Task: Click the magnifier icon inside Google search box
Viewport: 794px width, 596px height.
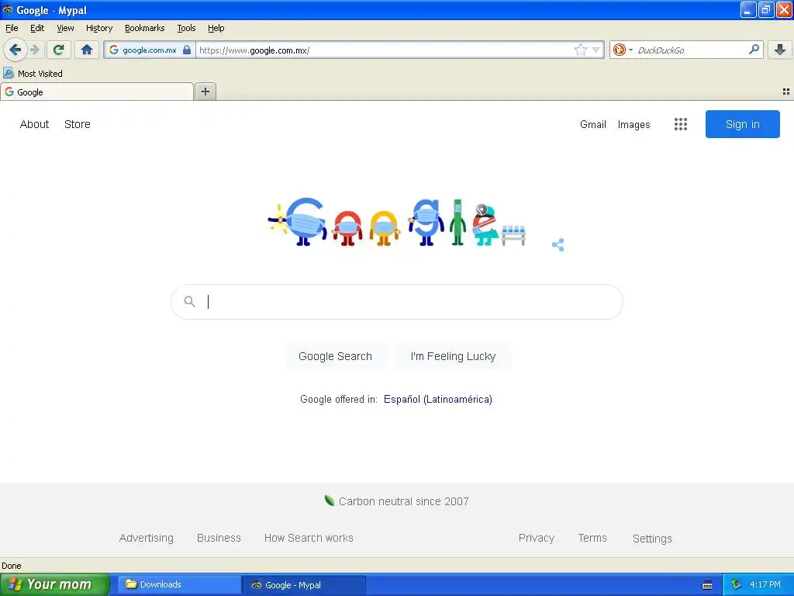Action: [x=189, y=302]
